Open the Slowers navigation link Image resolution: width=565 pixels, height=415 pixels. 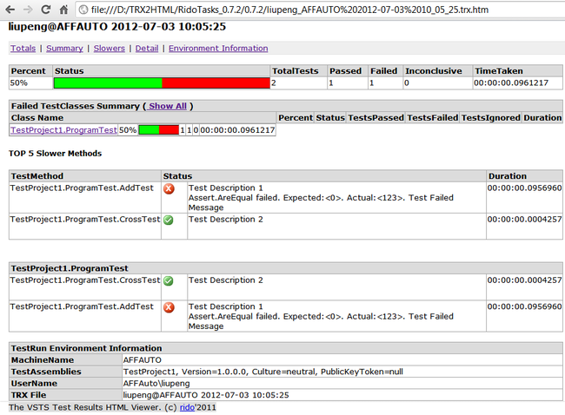110,49
